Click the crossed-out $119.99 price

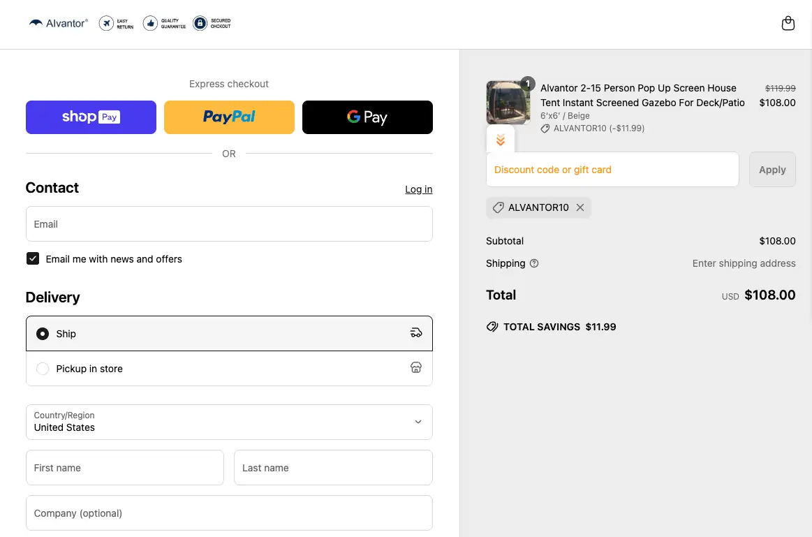pos(781,89)
